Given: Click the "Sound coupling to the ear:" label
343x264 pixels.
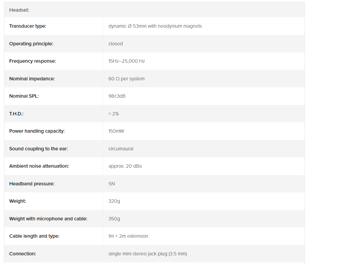Looking at the screenshot, I should (38, 149).
